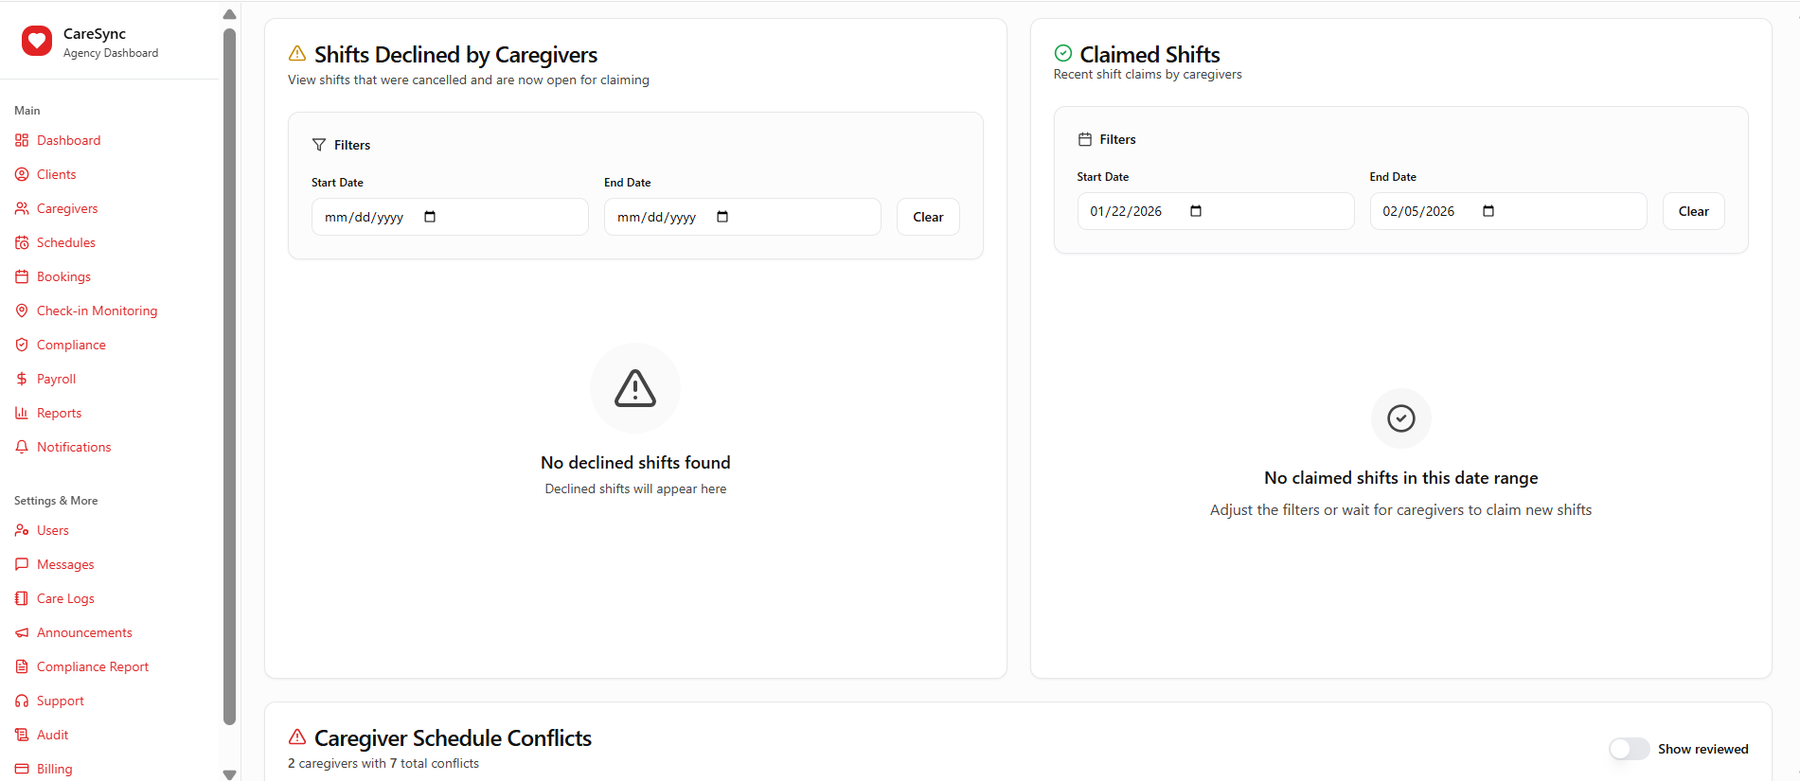Open calendar picker for Declined Shifts End Date
The image size is (1800, 781).
722,217
